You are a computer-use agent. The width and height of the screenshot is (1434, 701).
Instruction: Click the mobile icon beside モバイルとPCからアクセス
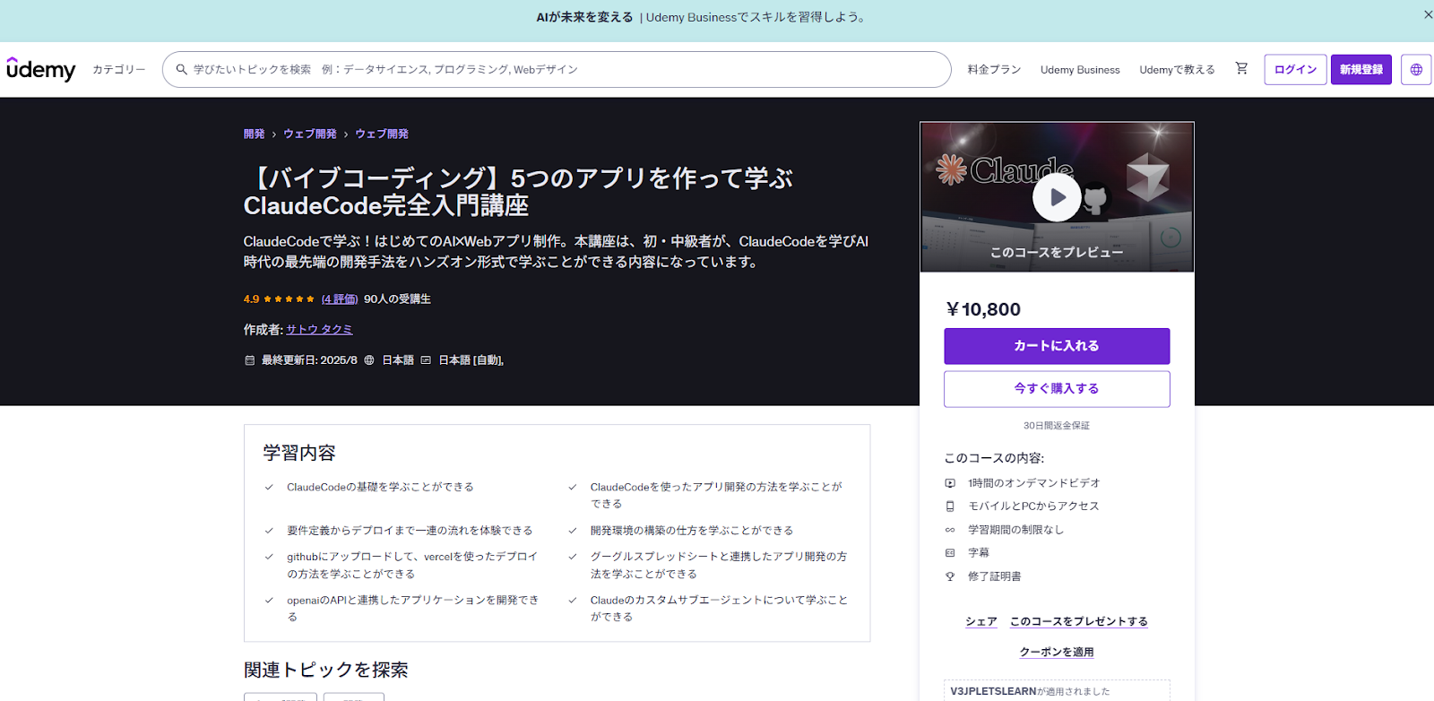[x=950, y=506]
